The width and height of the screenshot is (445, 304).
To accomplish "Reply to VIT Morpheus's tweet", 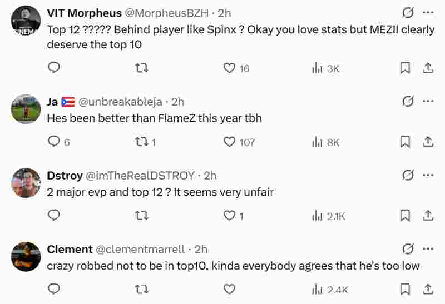I will [53, 68].
